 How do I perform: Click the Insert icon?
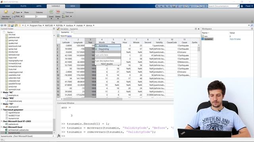pos(51,12)
